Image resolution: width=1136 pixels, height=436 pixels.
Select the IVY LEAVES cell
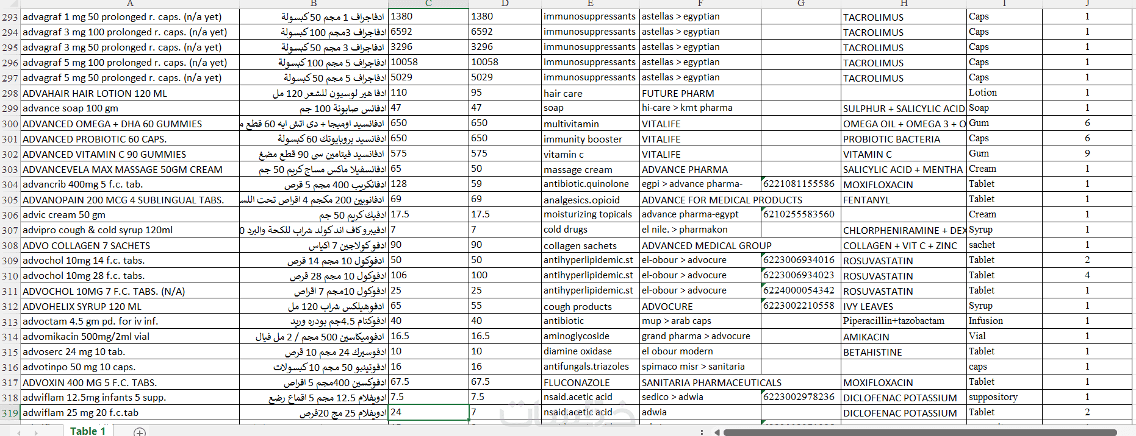point(904,306)
